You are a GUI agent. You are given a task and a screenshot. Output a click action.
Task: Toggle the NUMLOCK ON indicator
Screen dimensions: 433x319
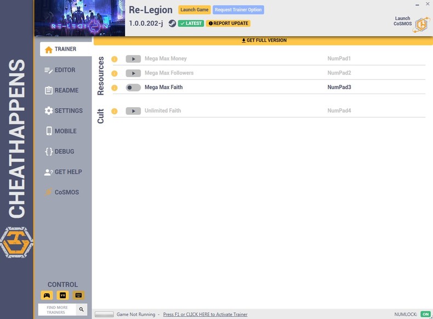425,315
